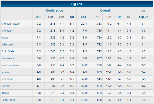Open the Ohio State team link
This screenshot has height=104, width=154.
point(8,51)
